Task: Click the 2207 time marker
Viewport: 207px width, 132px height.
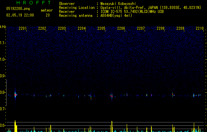Action: tap(141, 28)
